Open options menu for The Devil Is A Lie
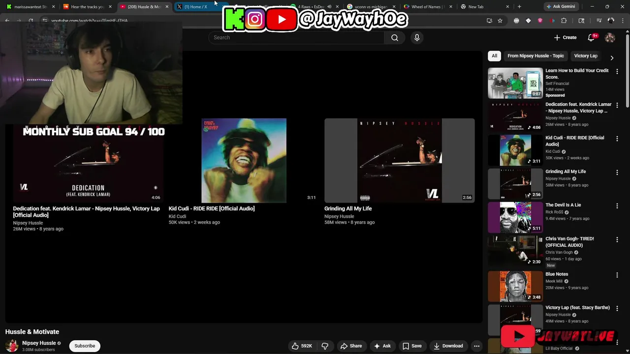This screenshot has height=354, width=630. coord(617,206)
